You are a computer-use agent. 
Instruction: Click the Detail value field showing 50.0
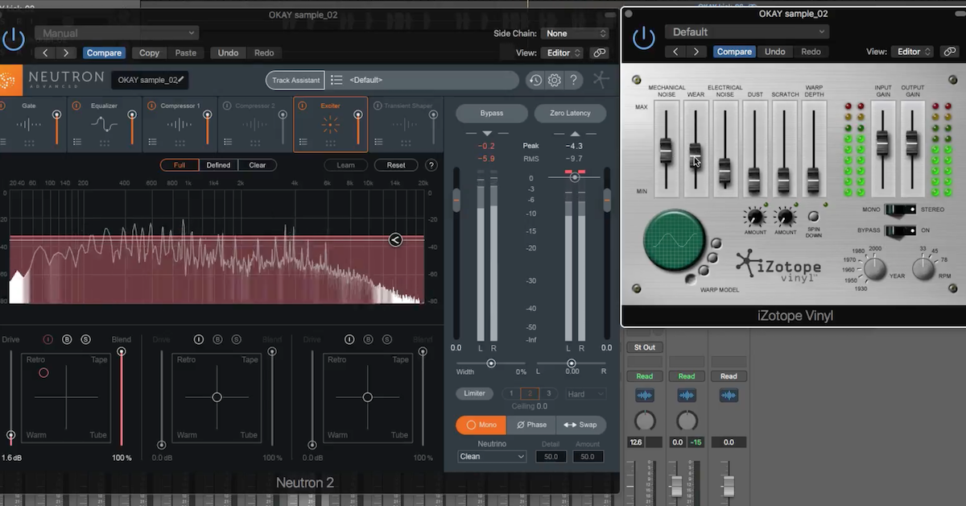pos(551,456)
